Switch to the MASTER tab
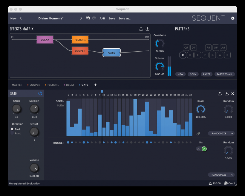This screenshot has width=245, height=196. click(17, 85)
